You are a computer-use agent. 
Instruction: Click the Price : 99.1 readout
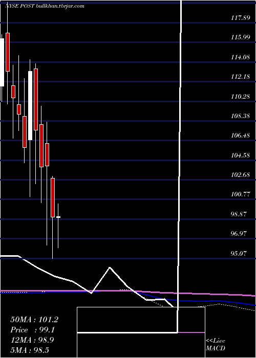click(x=32, y=330)
